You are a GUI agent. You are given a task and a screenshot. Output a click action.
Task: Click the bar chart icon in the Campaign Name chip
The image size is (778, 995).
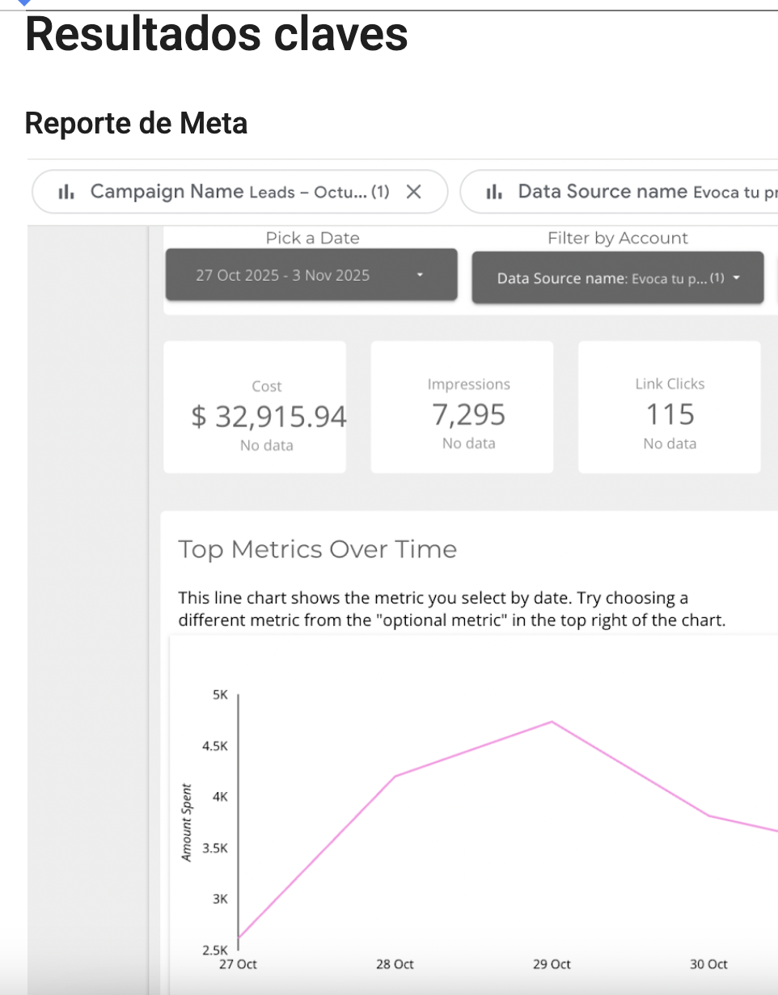click(66, 192)
